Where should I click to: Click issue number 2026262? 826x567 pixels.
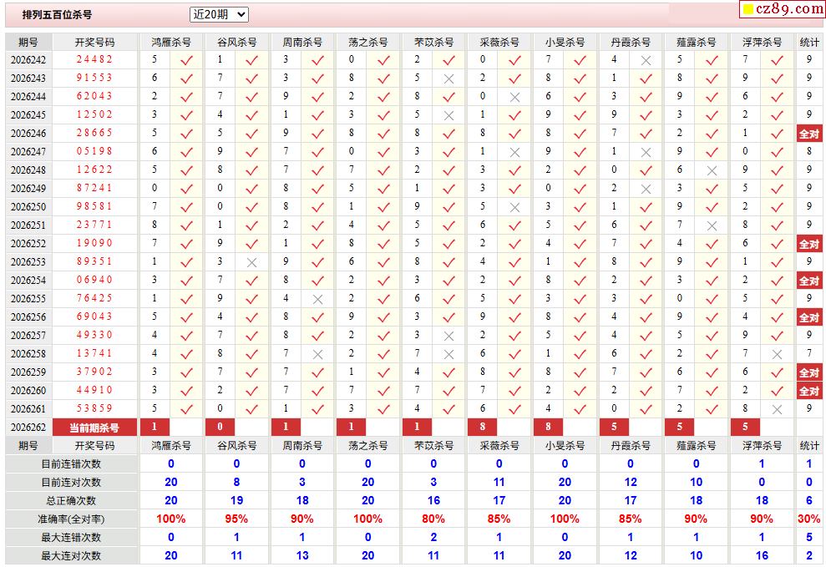coord(28,428)
